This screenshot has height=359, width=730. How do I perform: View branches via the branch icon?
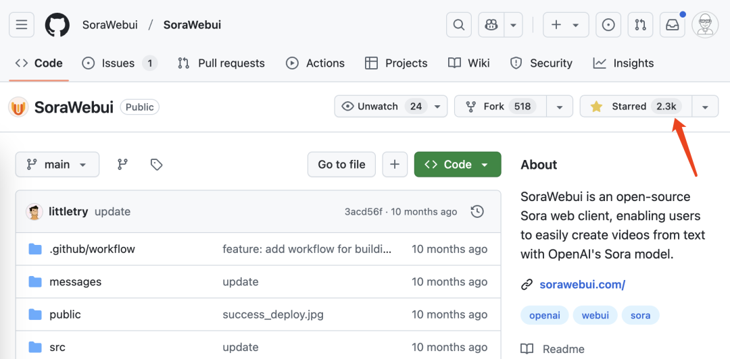122,164
